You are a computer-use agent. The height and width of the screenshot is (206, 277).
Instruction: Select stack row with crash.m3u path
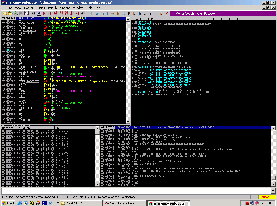click(186, 171)
